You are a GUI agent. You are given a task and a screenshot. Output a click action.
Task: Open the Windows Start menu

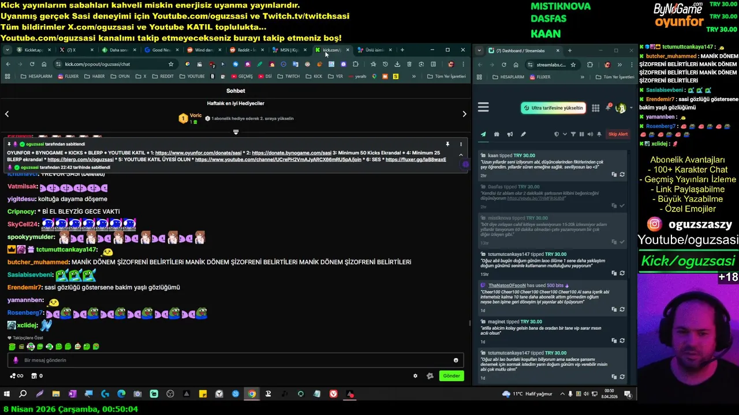[x=7, y=394]
